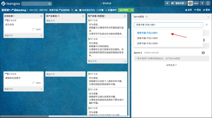This screenshot has height=118, width=212.
Task: Click the plus icon in top bar
Action: coord(168,4)
